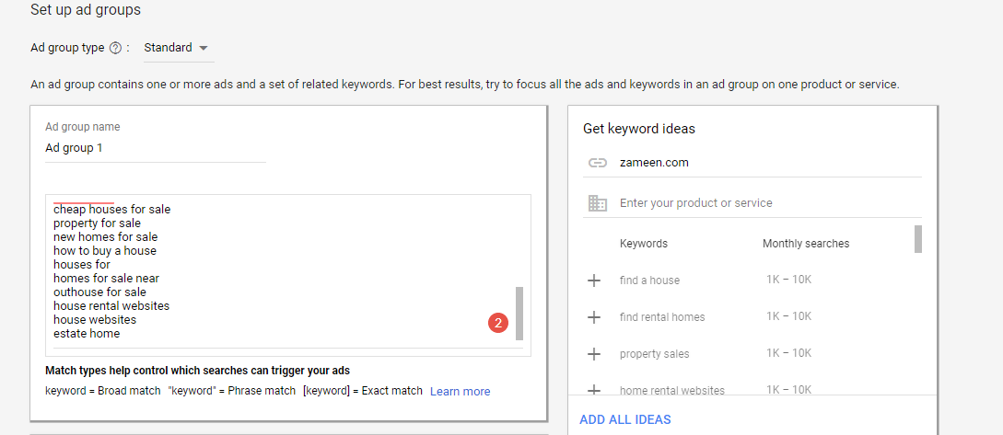Click the 'estate home' keyword line

pyautogui.click(x=87, y=334)
